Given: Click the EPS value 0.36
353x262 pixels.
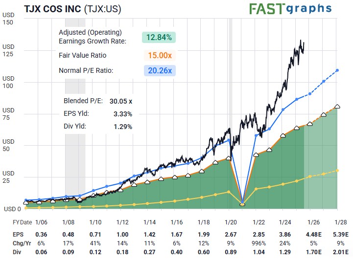Looking at the screenshot, I should click(x=41, y=235).
